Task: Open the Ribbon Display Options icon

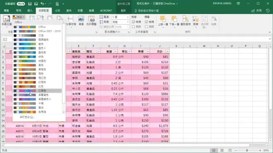Action: coord(238,3)
